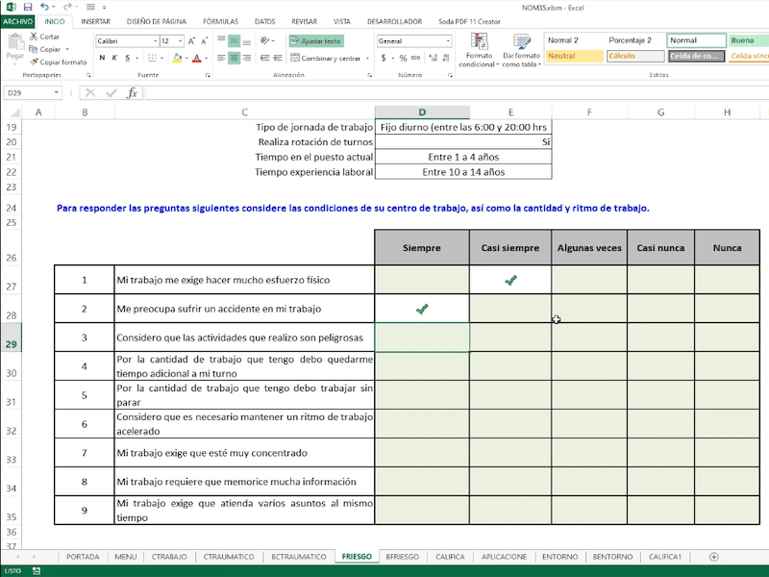The width and height of the screenshot is (769, 577).
Task: Add a new sheet with the plus button
Action: [x=713, y=557]
